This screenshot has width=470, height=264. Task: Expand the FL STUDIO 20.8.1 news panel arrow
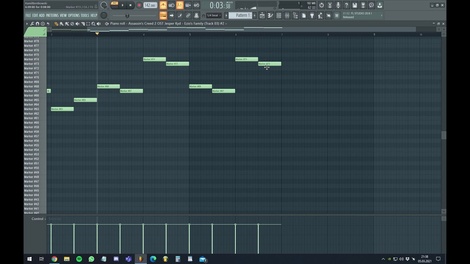[382, 15]
